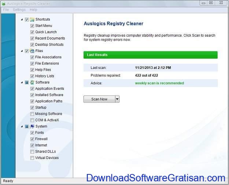Screen dimensions: 229x185
Task: Toggle the Shortcuts group checkbox
Action: (x=27, y=19)
